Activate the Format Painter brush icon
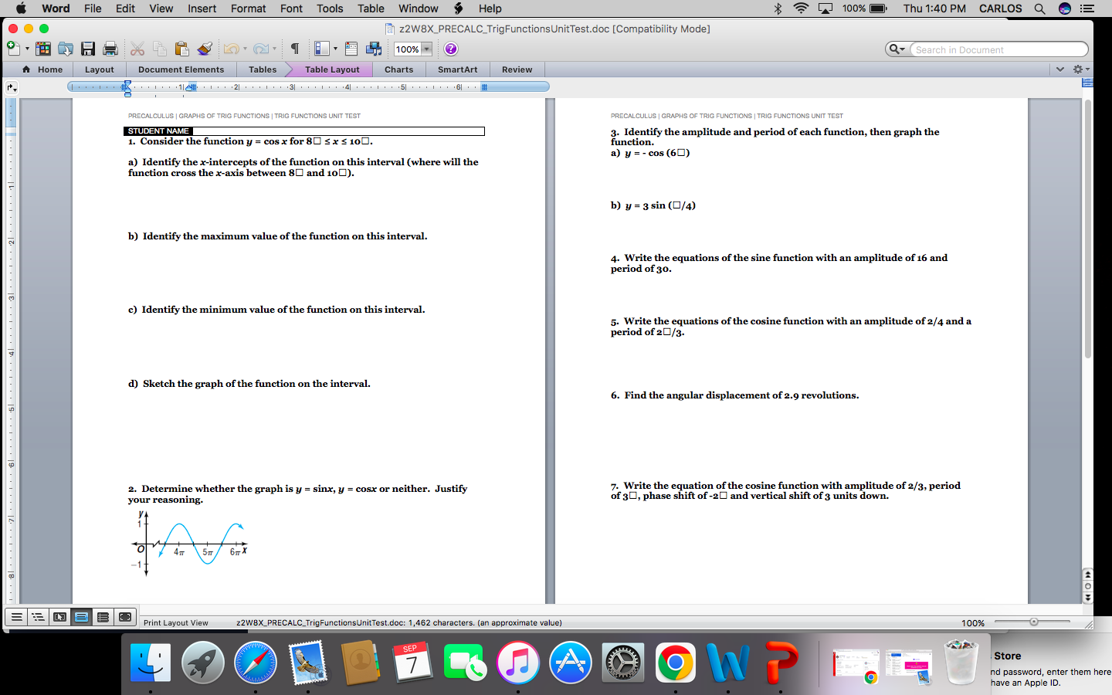 (x=205, y=49)
